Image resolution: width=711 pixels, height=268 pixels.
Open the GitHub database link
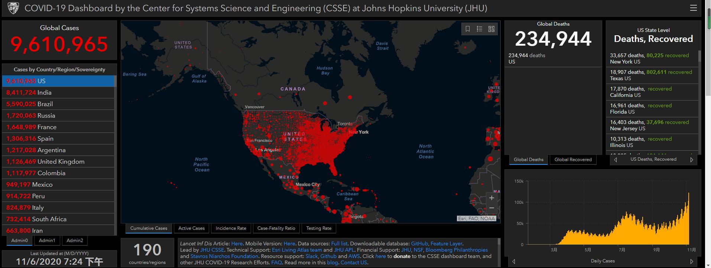pyautogui.click(x=419, y=244)
